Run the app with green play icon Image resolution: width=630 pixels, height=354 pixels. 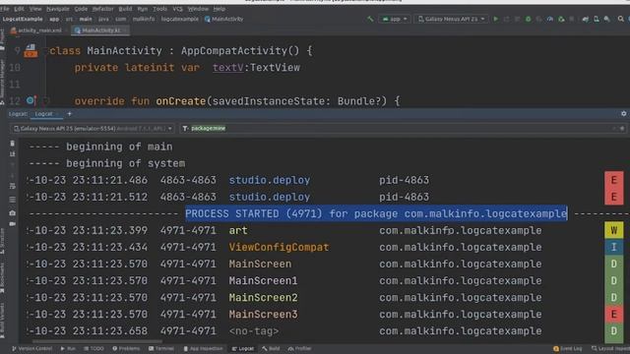coord(496,19)
